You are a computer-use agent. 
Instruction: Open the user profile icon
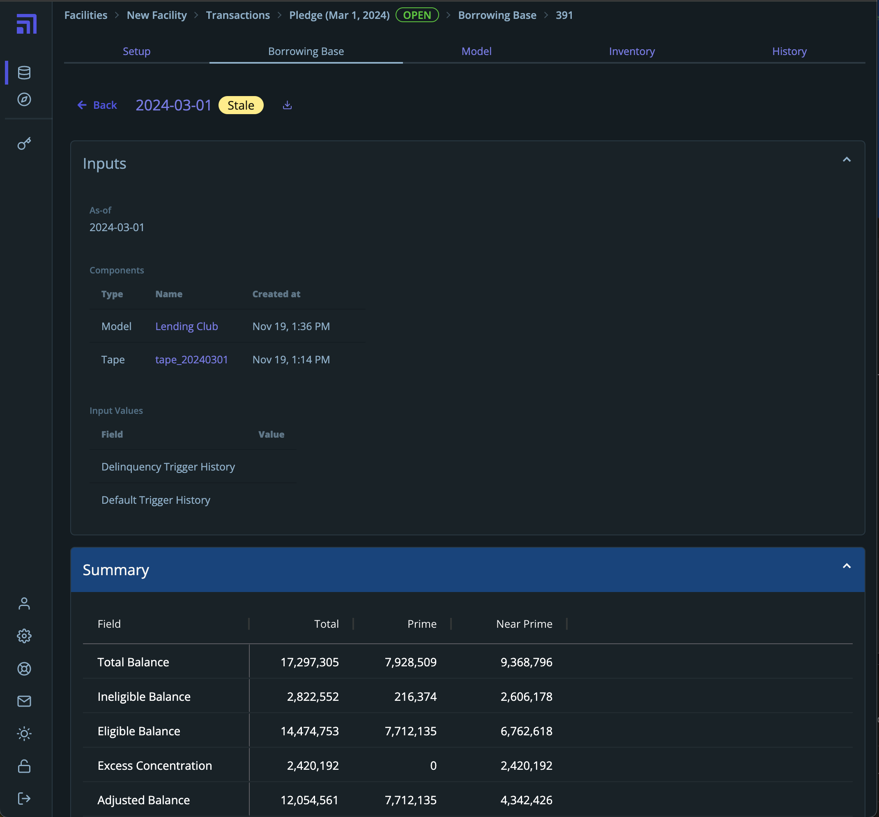point(24,604)
